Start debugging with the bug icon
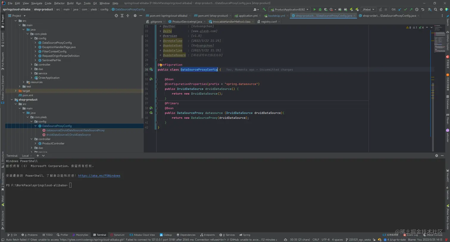The width and height of the screenshot is (450, 242). pos(320,10)
